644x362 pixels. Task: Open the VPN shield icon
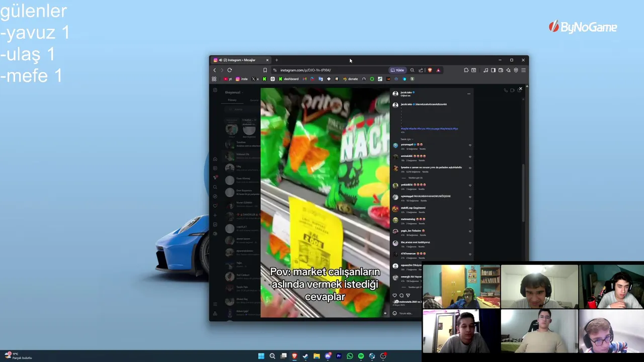[516, 70]
